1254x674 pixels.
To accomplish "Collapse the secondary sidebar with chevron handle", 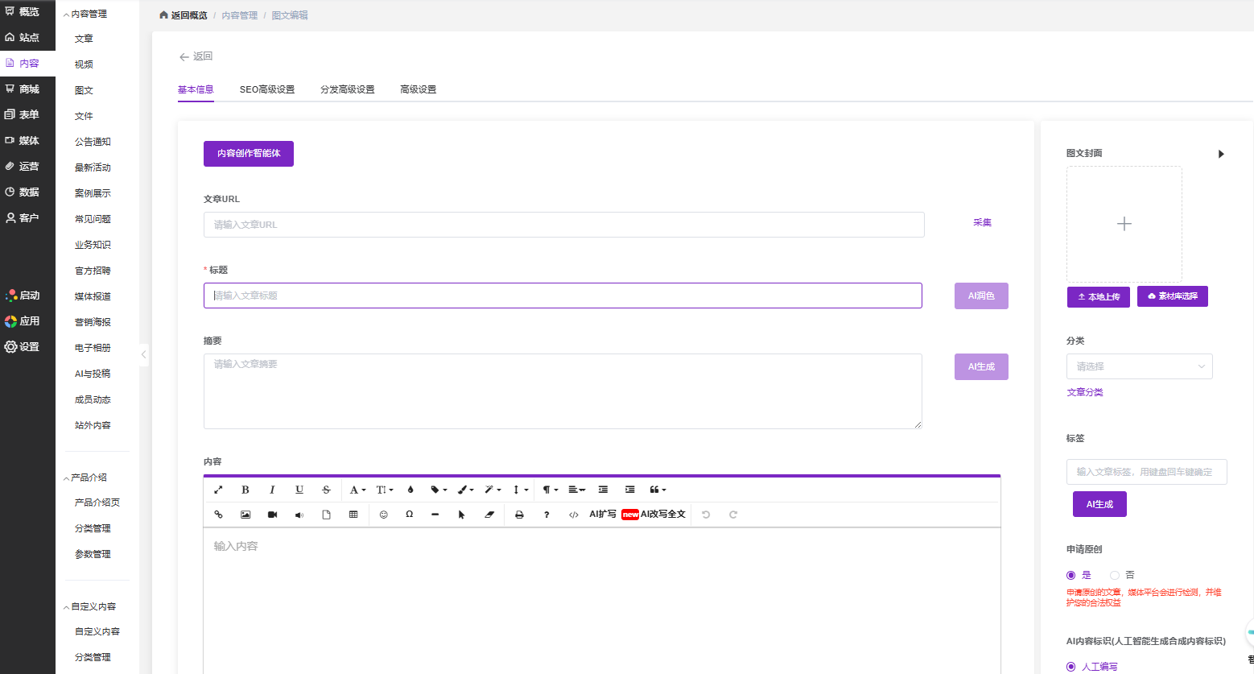I will point(143,354).
